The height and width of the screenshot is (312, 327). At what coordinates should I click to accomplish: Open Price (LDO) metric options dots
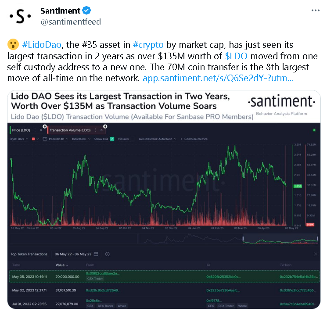pos(35,130)
